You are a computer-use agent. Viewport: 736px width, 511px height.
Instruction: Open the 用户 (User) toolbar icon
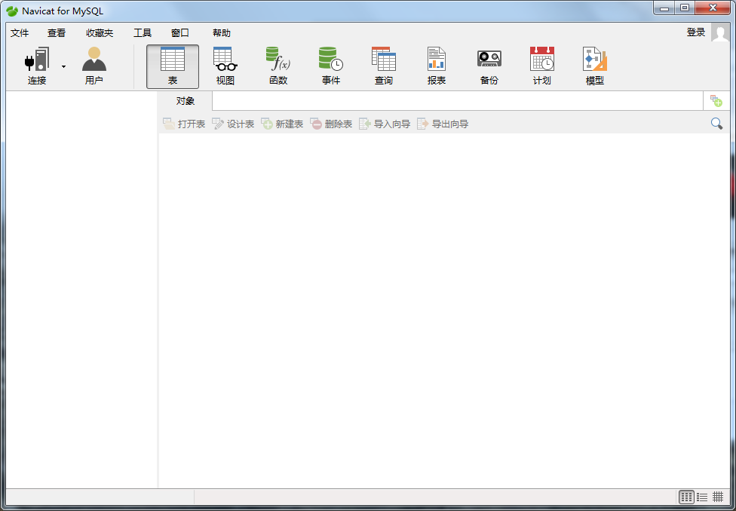[94, 66]
